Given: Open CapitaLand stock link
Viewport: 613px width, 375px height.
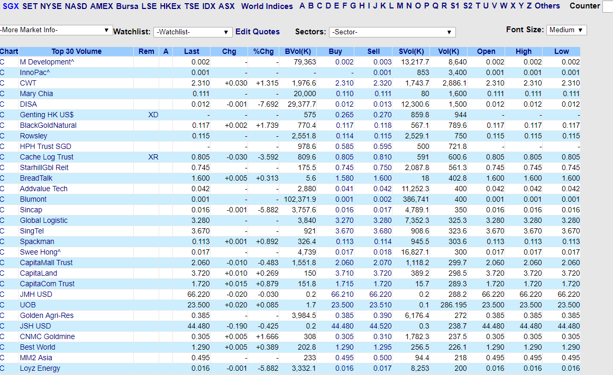Looking at the screenshot, I should click(38, 273).
